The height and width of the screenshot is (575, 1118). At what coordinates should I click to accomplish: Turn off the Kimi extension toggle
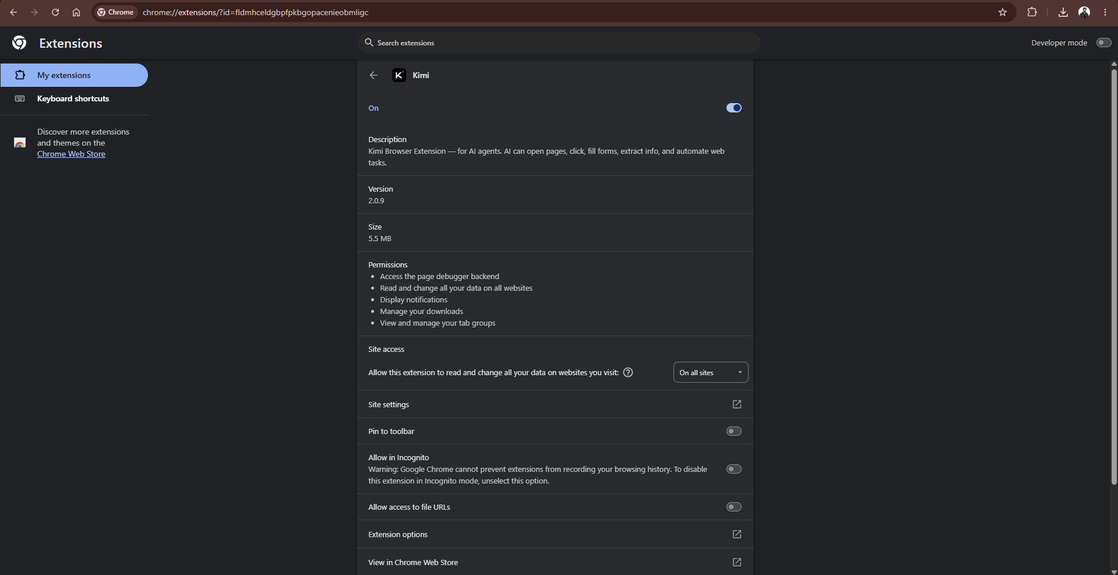point(734,108)
